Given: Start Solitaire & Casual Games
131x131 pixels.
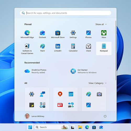Looking at the screenshot, I should coord(27,49).
